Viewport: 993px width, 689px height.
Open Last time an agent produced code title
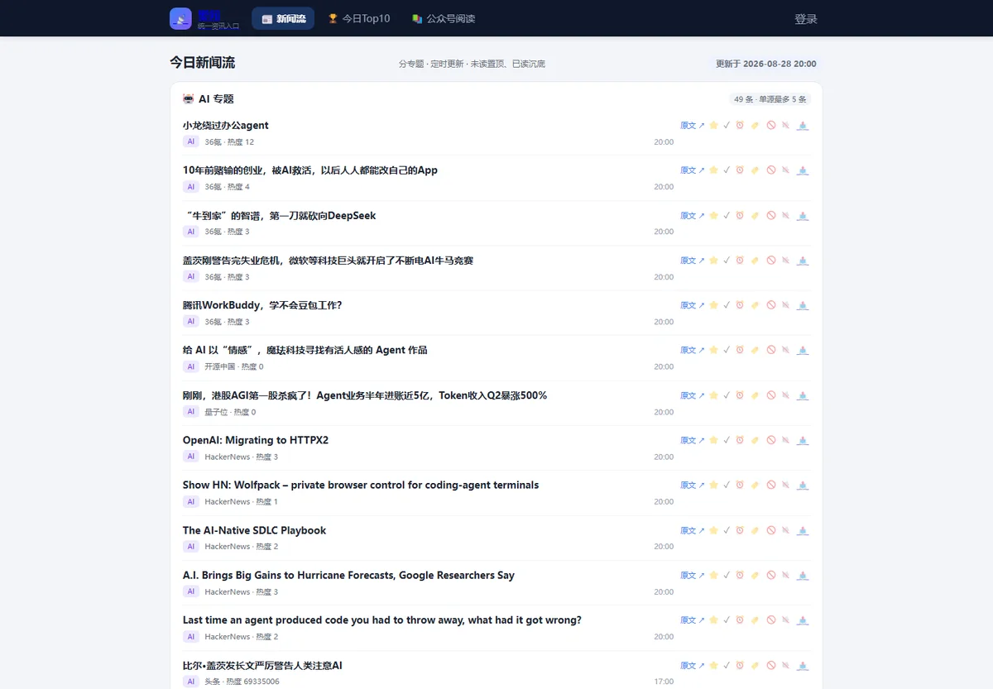(x=382, y=620)
